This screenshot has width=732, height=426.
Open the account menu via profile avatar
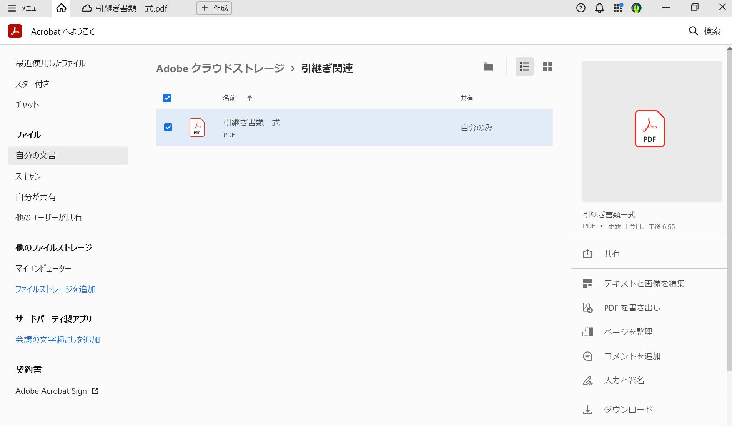point(636,8)
